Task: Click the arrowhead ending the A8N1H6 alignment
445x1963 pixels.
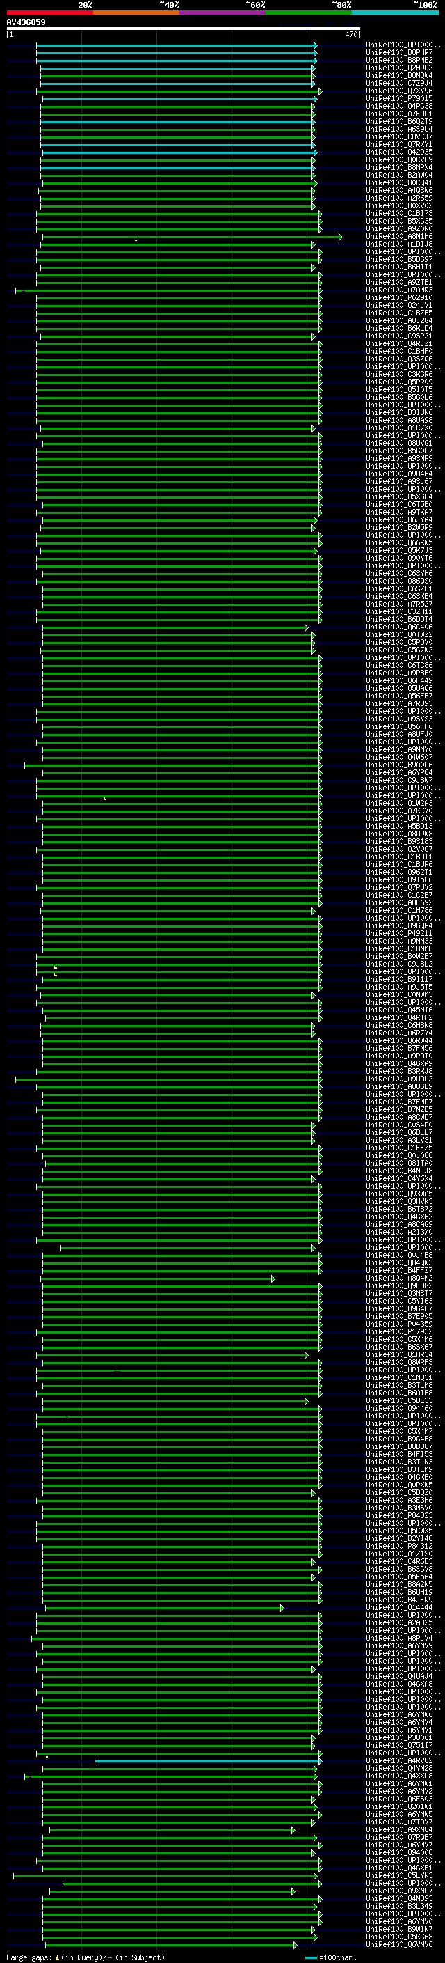Action: point(340,237)
